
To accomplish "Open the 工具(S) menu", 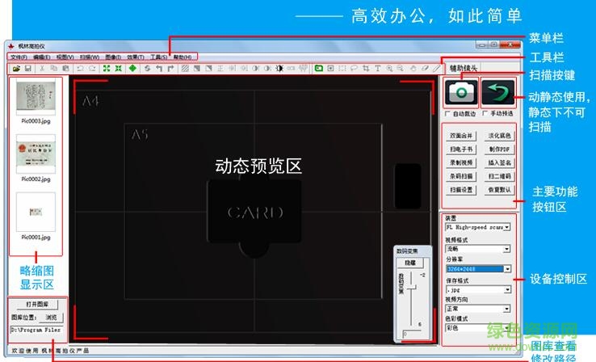I will tap(159, 57).
